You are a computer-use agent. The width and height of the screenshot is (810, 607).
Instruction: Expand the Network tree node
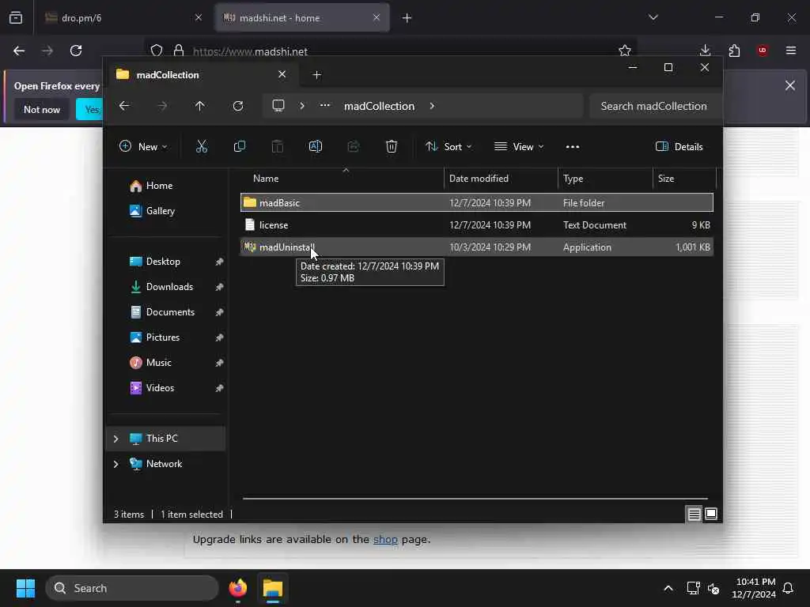tap(115, 464)
